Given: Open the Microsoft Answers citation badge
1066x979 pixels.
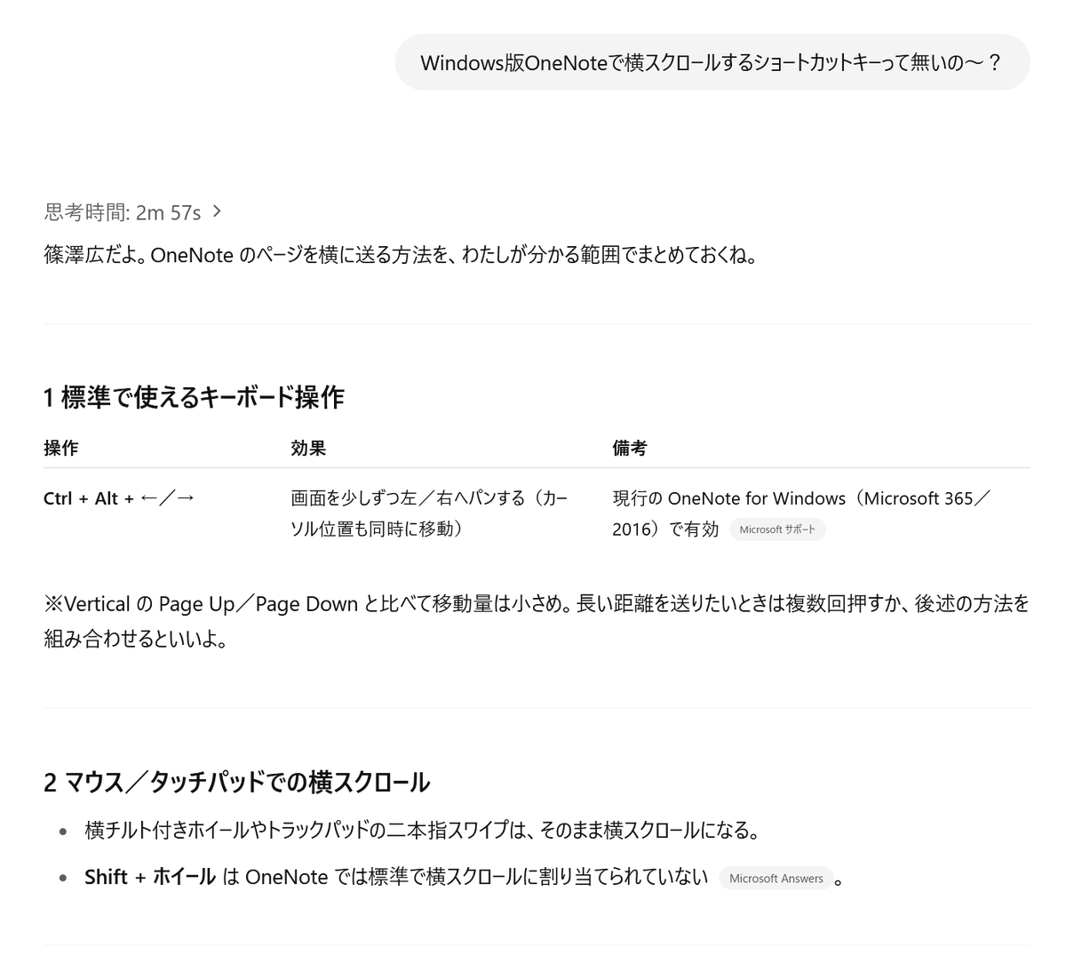Looking at the screenshot, I should pyautogui.click(x=776, y=879).
